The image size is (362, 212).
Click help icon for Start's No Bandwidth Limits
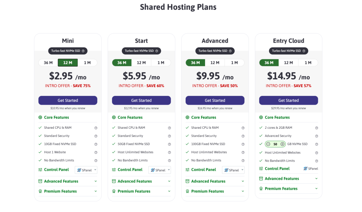point(169,160)
